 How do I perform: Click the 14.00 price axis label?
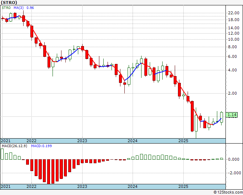234,28
